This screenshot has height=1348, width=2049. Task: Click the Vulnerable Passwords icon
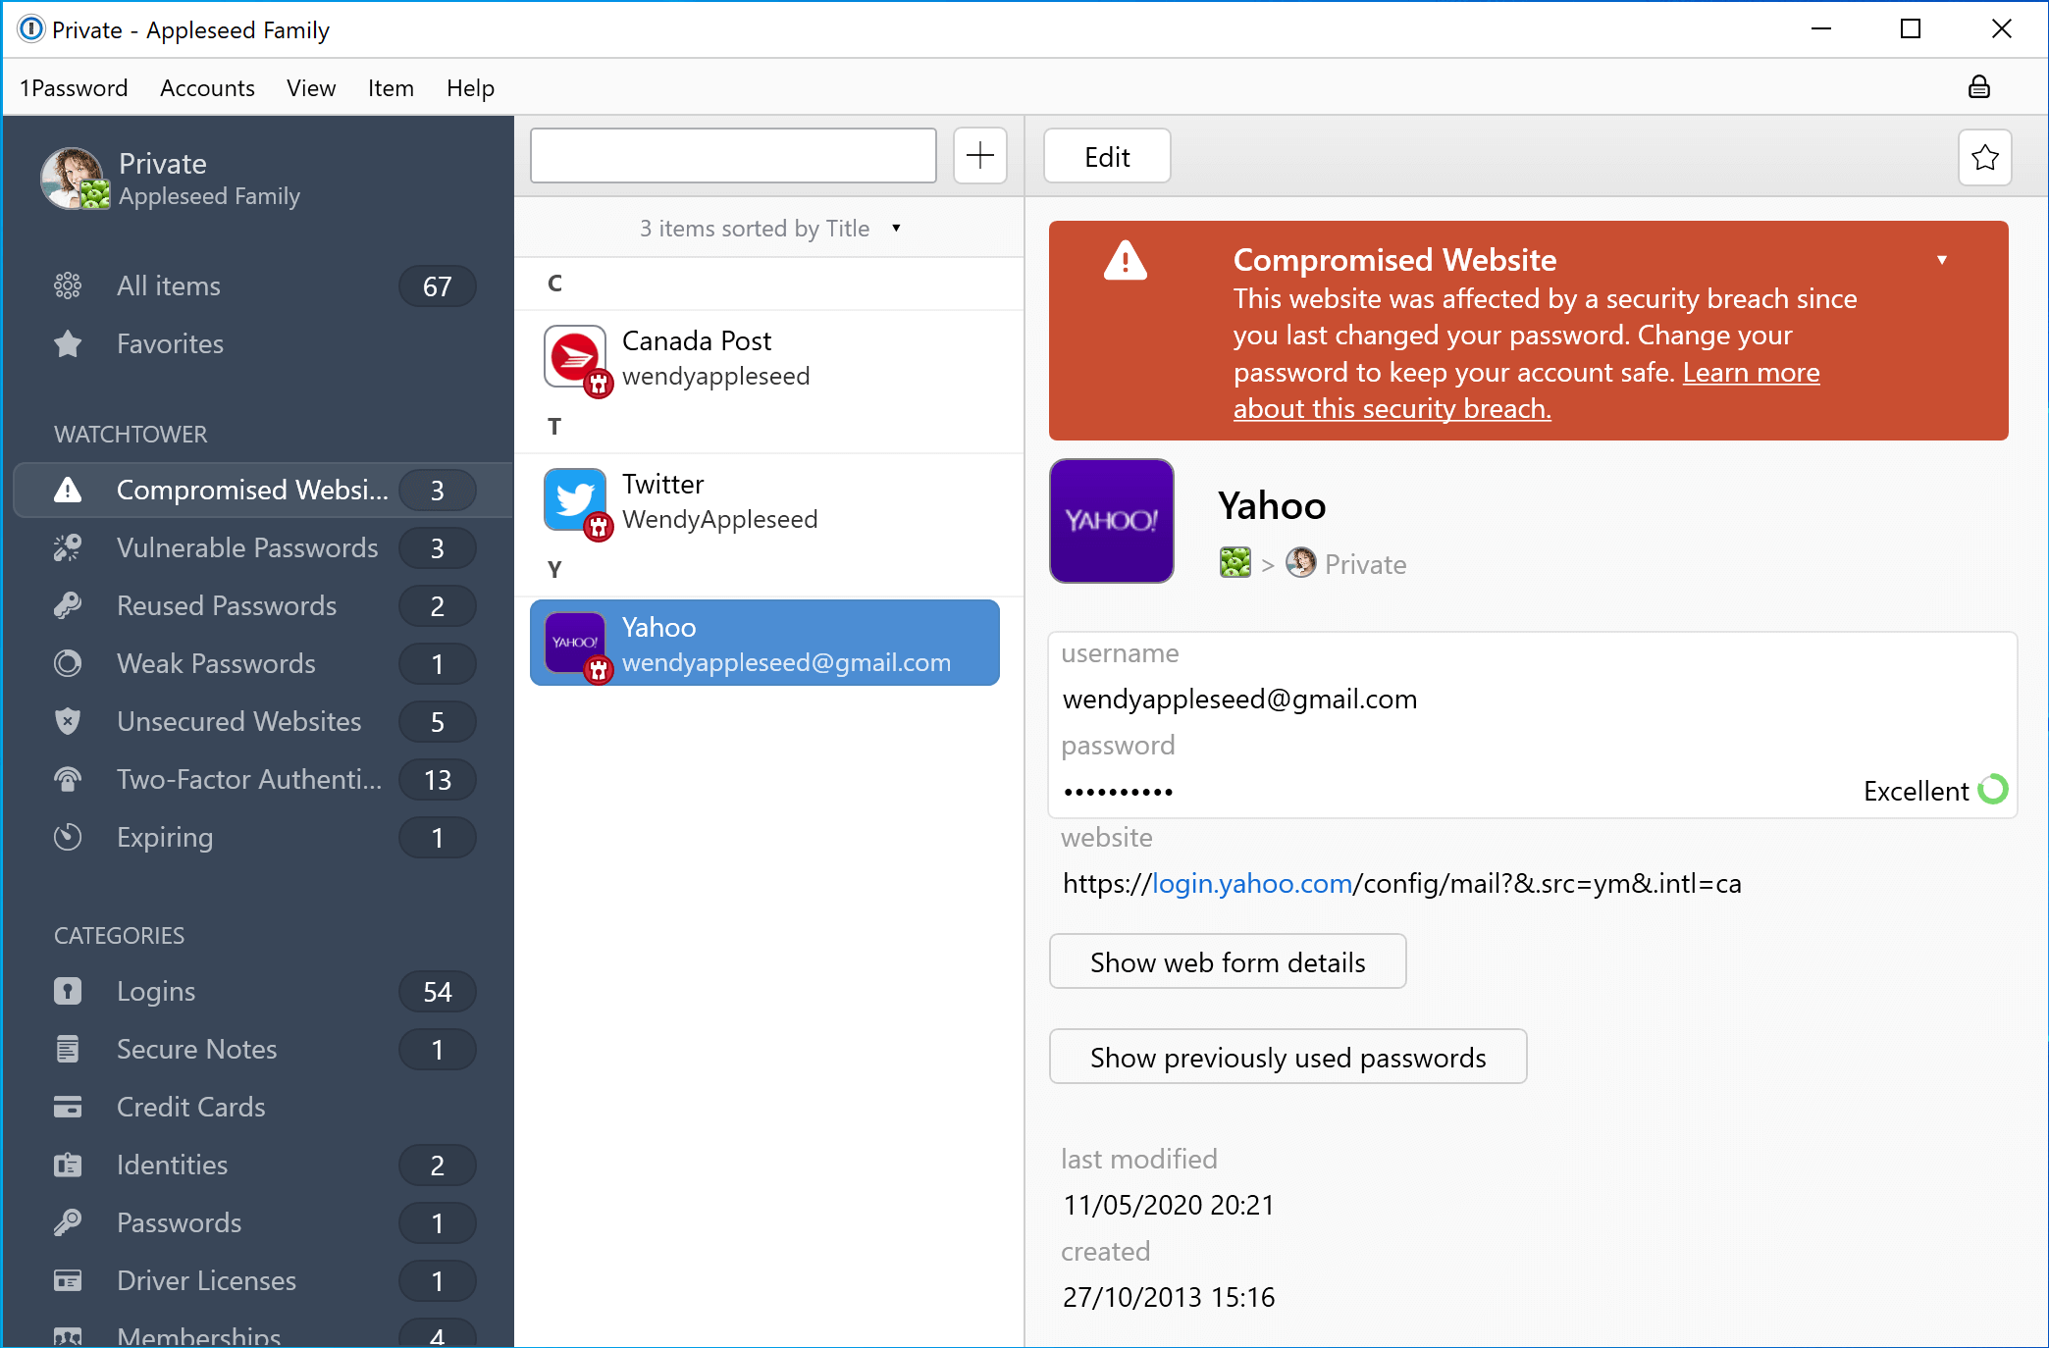pyautogui.click(x=68, y=547)
